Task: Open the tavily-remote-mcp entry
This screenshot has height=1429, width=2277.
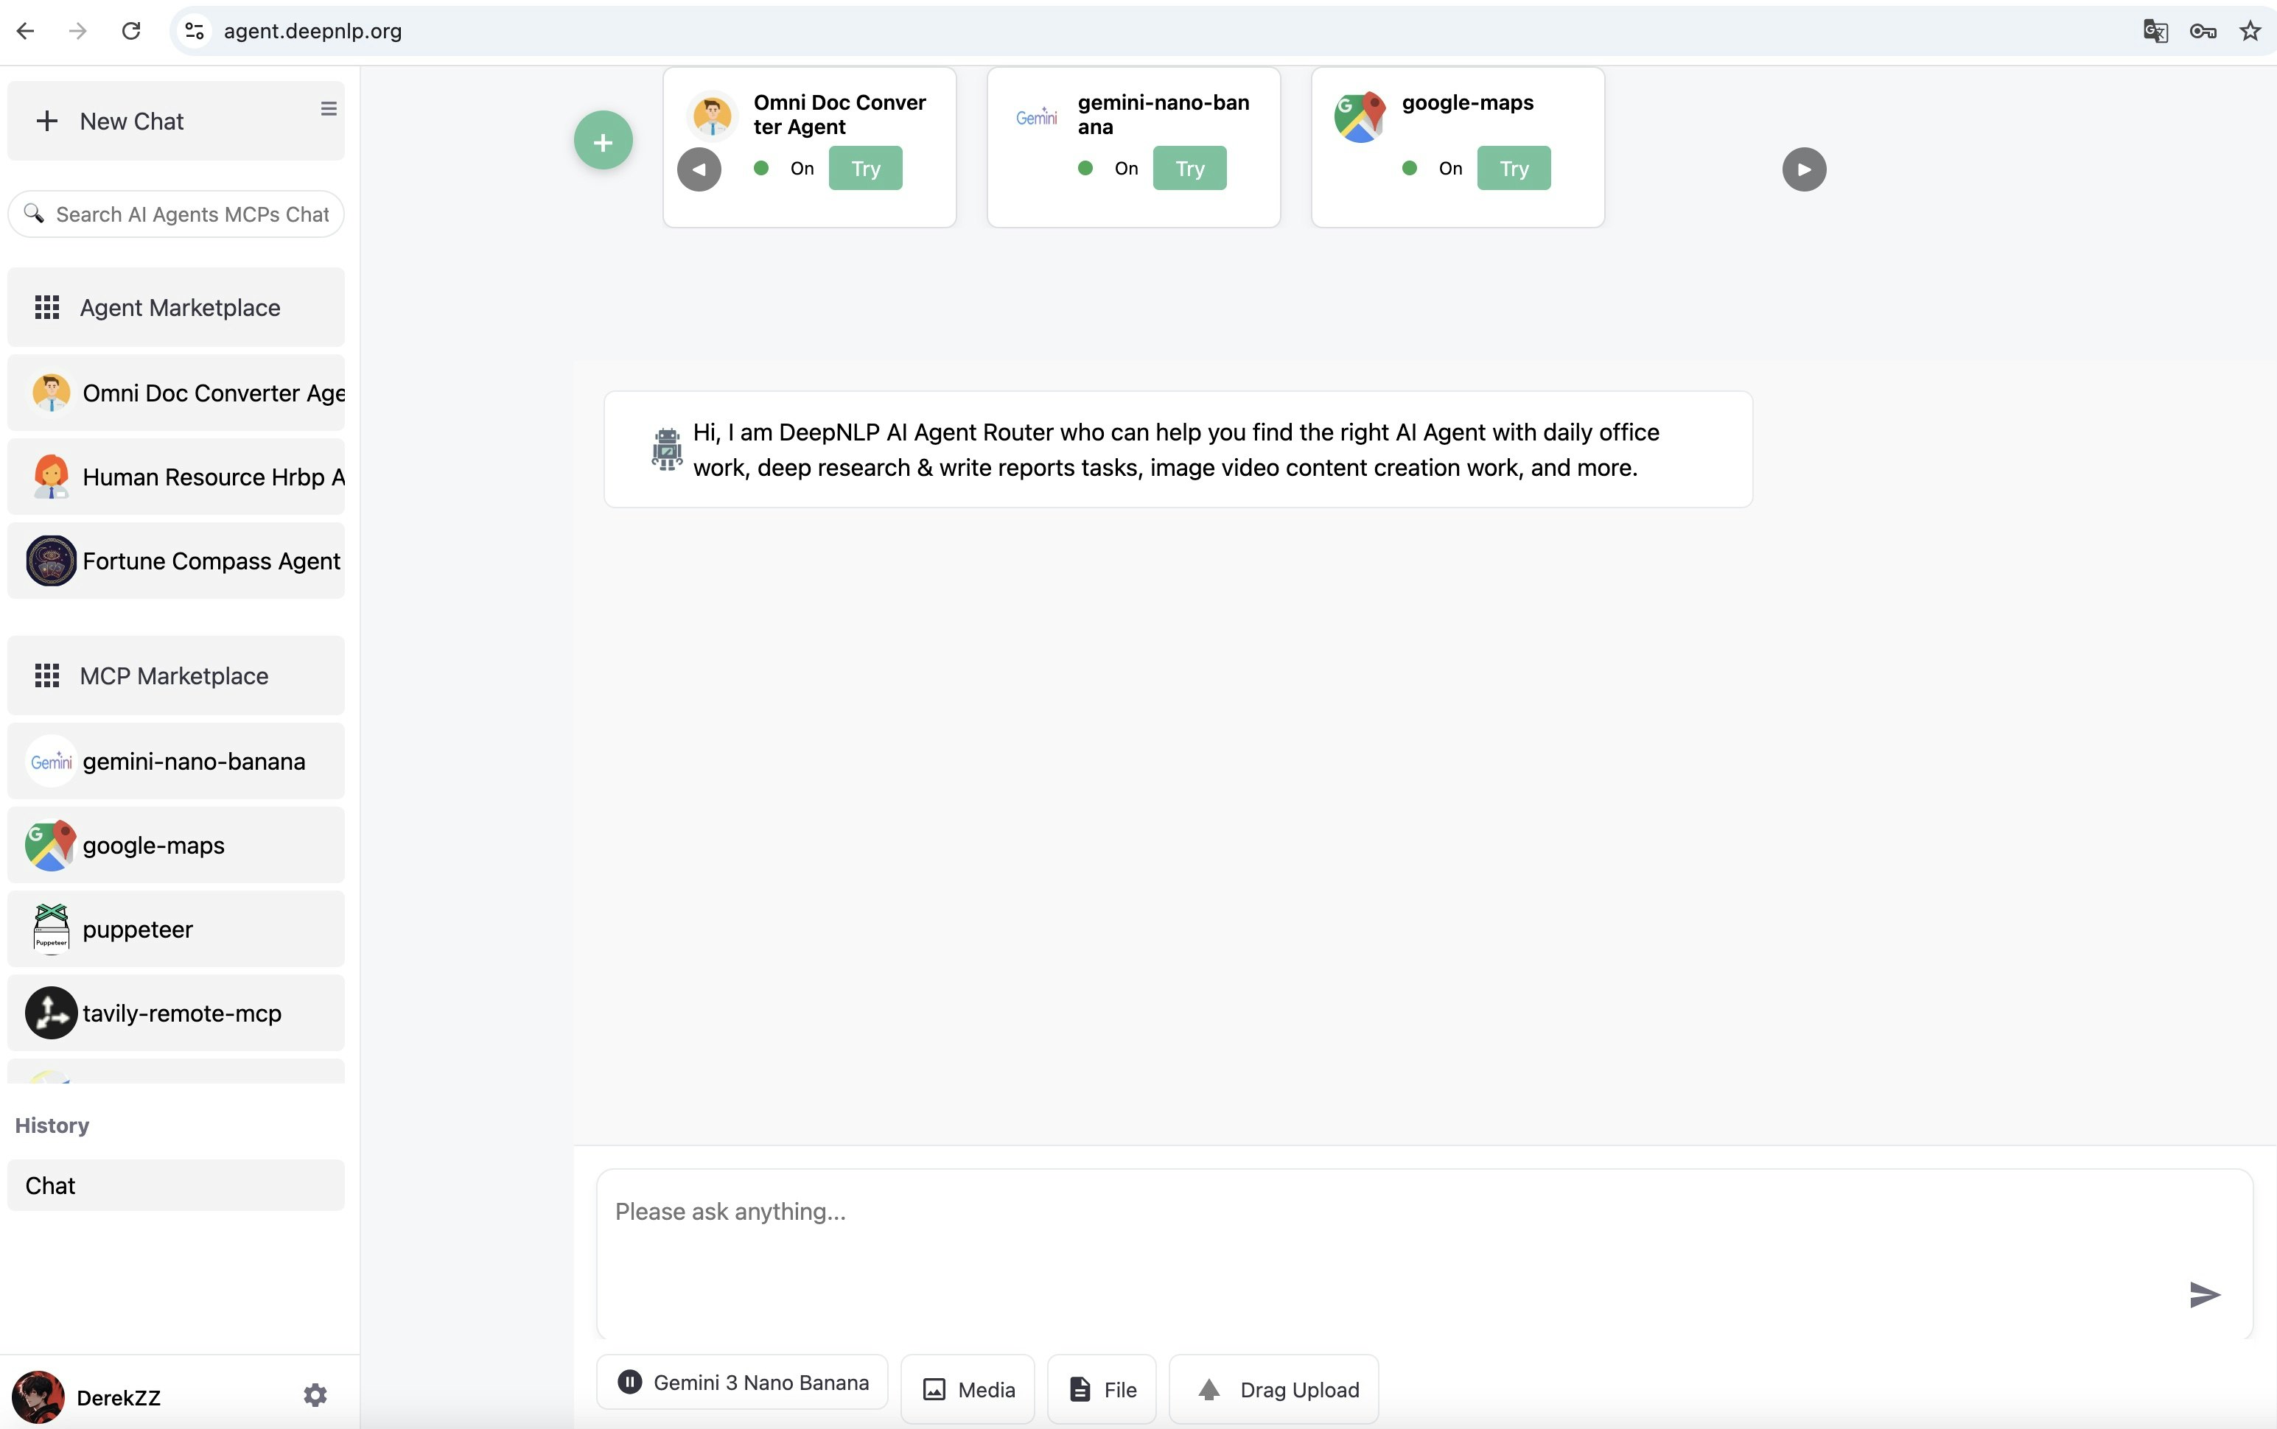Action: tap(176, 1012)
